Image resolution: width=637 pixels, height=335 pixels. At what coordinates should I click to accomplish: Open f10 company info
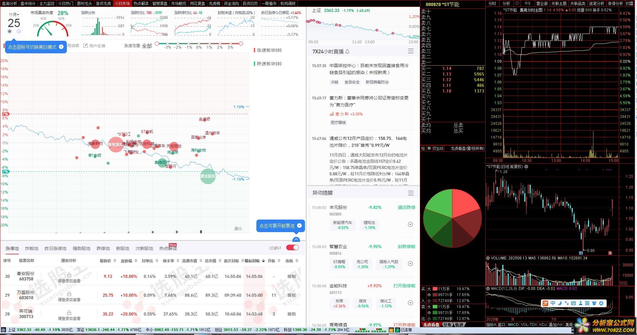(x=527, y=3)
